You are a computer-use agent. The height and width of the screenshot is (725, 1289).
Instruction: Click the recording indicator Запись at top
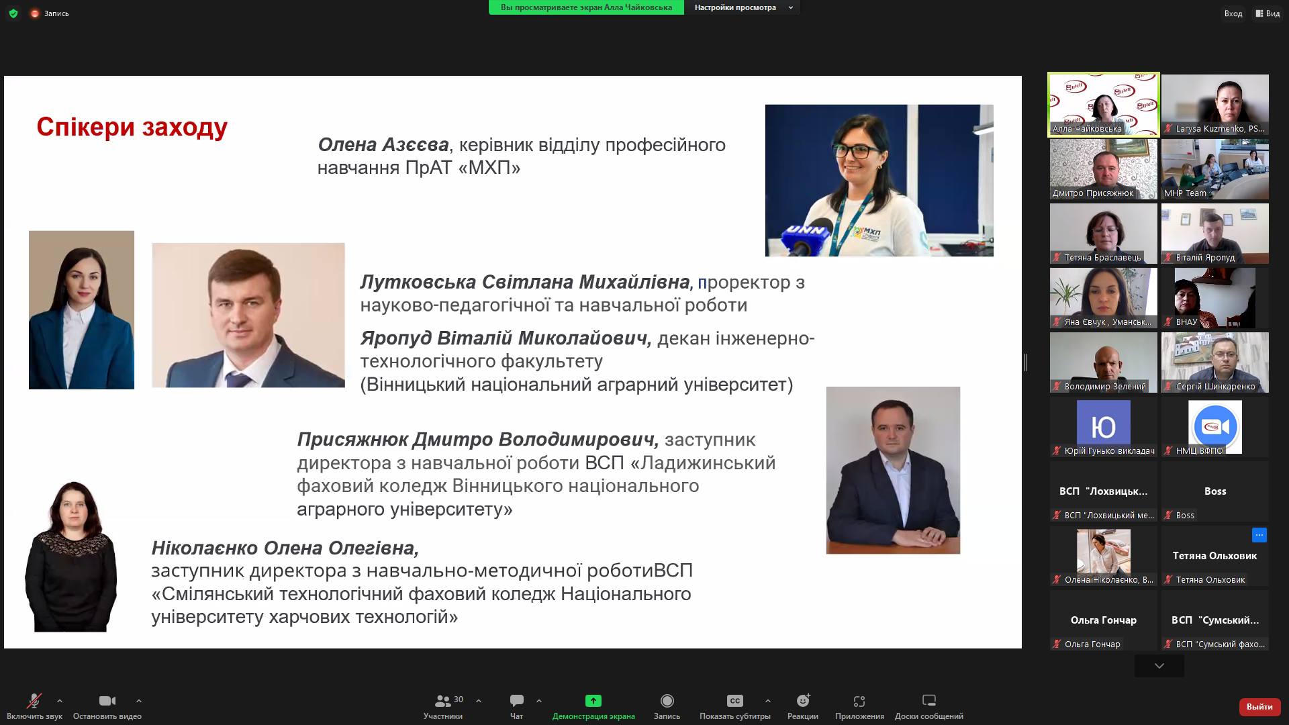50,13
